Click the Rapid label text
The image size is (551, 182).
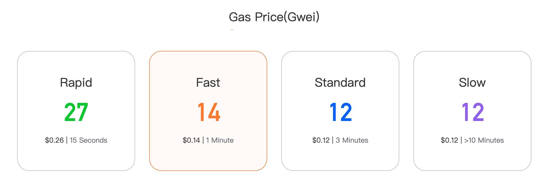76,83
